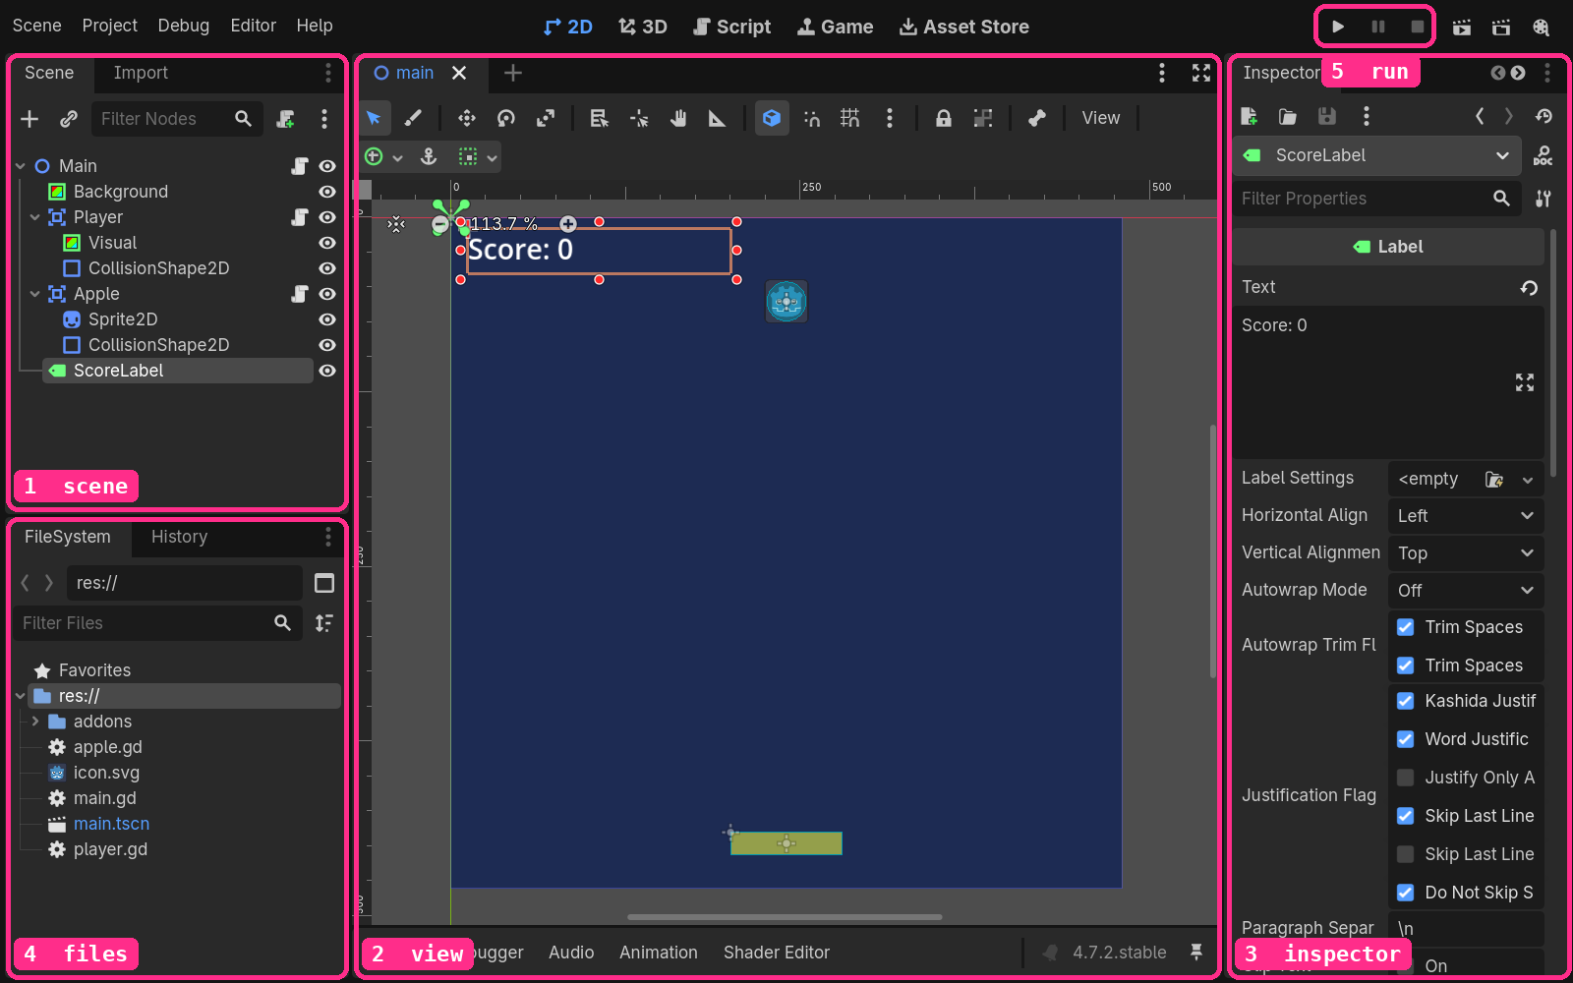Open Horizontal Alignment dropdown

pyautogui.click(x=1466, y=516)
